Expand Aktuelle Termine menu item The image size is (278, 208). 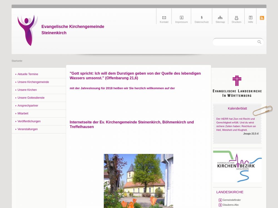(28, 74)
